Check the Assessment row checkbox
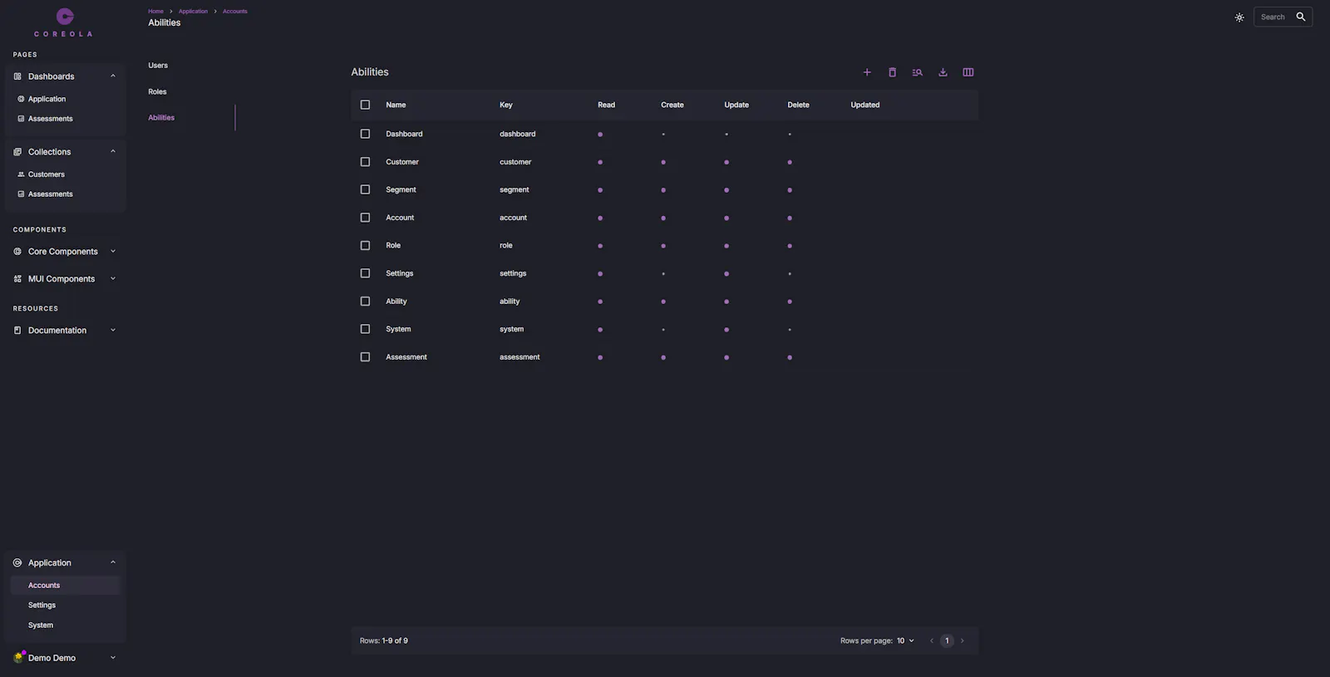 365,357
